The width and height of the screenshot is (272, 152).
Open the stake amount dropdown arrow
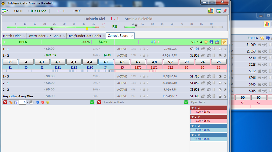[x=27, y=103]
